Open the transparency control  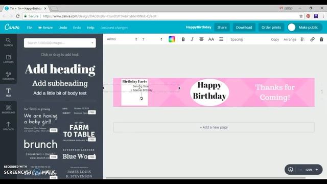pos(302,39)
